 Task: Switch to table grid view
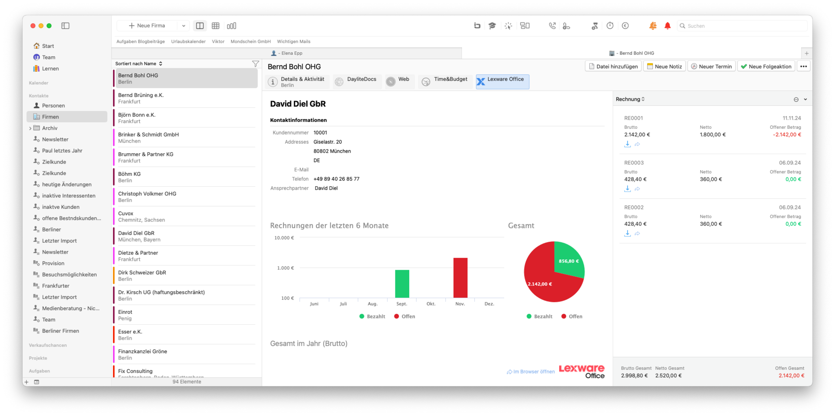215,26
